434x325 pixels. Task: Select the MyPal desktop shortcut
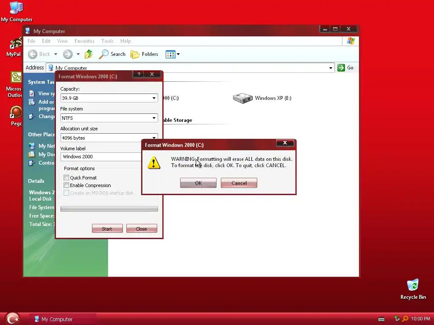pyautogui.click(x=14, y=47)
